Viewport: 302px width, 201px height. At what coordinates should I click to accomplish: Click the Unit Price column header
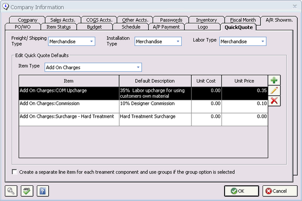click(x=245, y=81)
